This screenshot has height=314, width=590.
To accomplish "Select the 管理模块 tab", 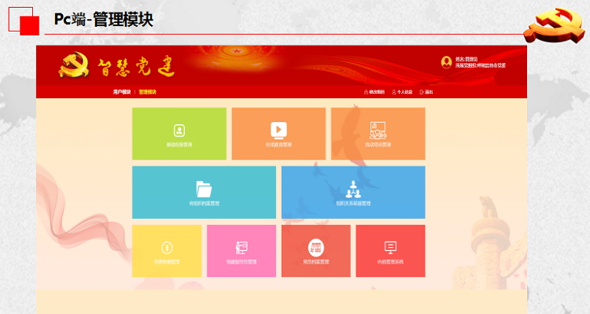I will [x=147, y=92].
